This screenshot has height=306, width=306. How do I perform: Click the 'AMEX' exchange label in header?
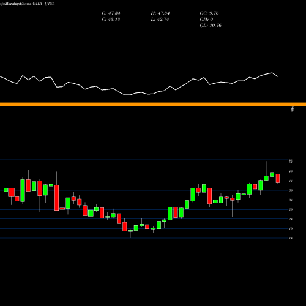pyautogui.click(x=37, y=4)
